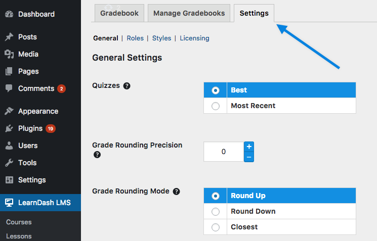Go to the Roles settings link

tap(135, 38)
